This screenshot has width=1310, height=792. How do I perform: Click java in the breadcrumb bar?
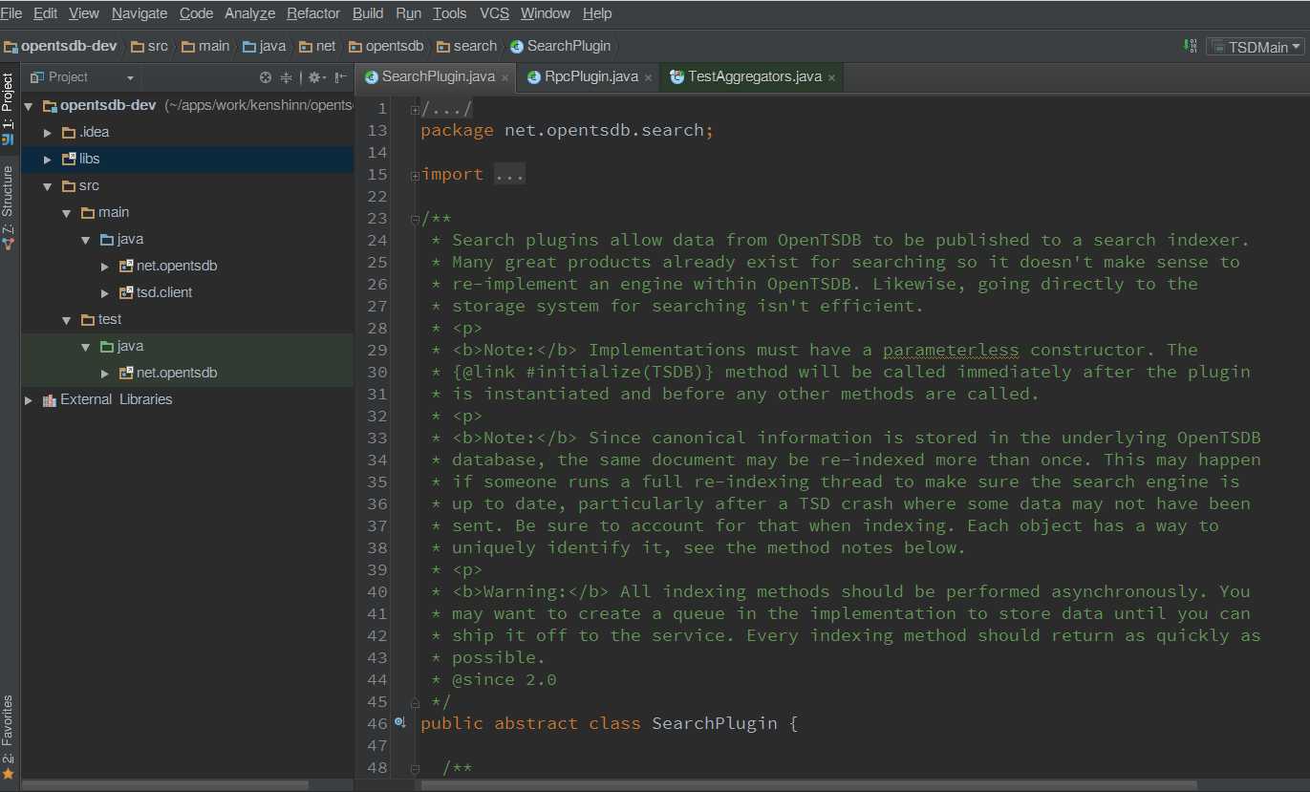[265, 46]
